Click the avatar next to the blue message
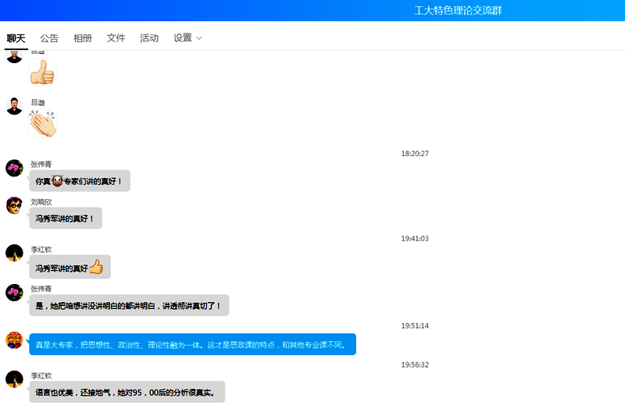This screenshot has width=625, height=416. click(14, 340)
